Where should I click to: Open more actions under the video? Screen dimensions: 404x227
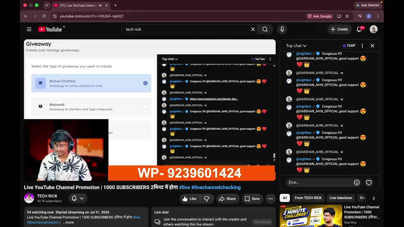(x=270, y=199)
